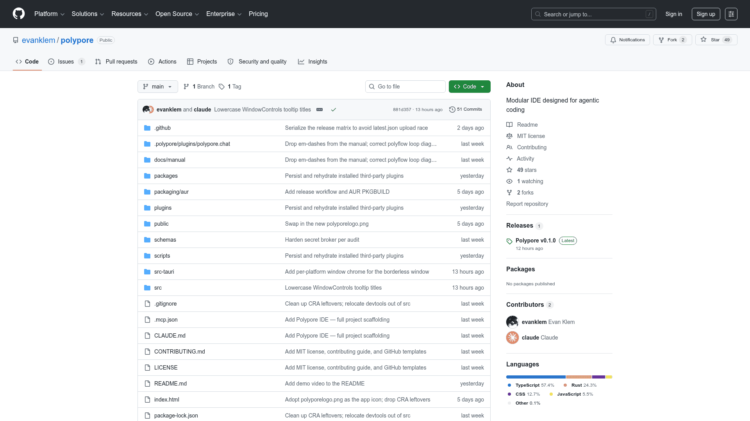Click the tag icon beside 1 Tag
This screenshot has height=421, width=750.
(221, 87)
